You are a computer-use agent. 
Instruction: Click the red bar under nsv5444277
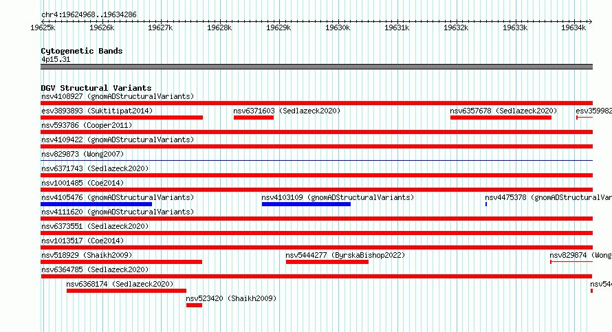[327, 262]
